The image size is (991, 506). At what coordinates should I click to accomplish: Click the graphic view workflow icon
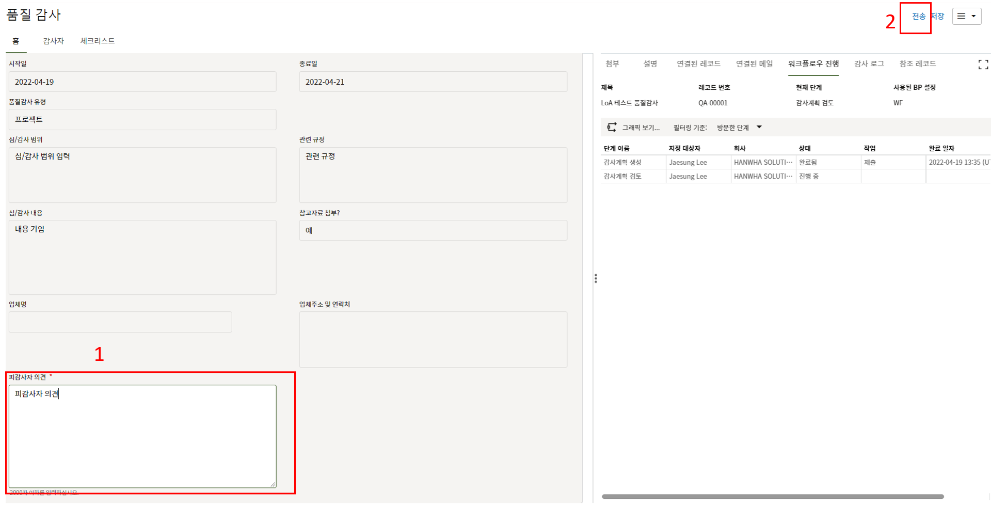(612, 128)
